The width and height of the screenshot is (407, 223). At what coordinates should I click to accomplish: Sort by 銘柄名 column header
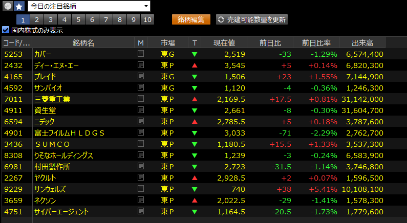[83, 43]
